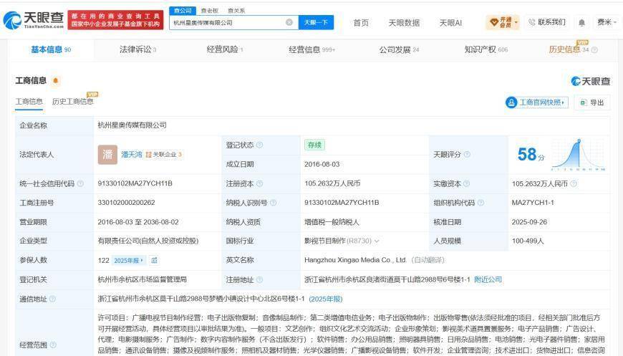Clear the search box with the X icon

[289, 22]
